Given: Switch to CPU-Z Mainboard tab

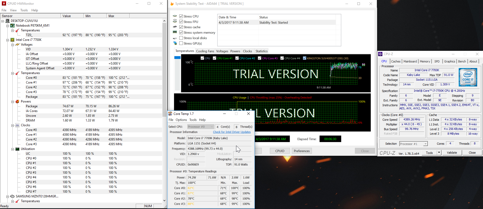Looking at the screenshot, I should point(410,61).
